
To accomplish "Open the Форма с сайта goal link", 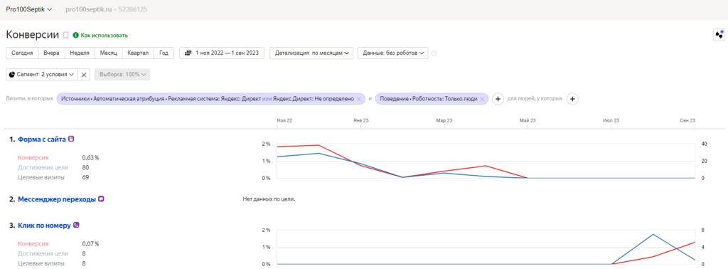I will pyautogui.click(x=42, y=139).
